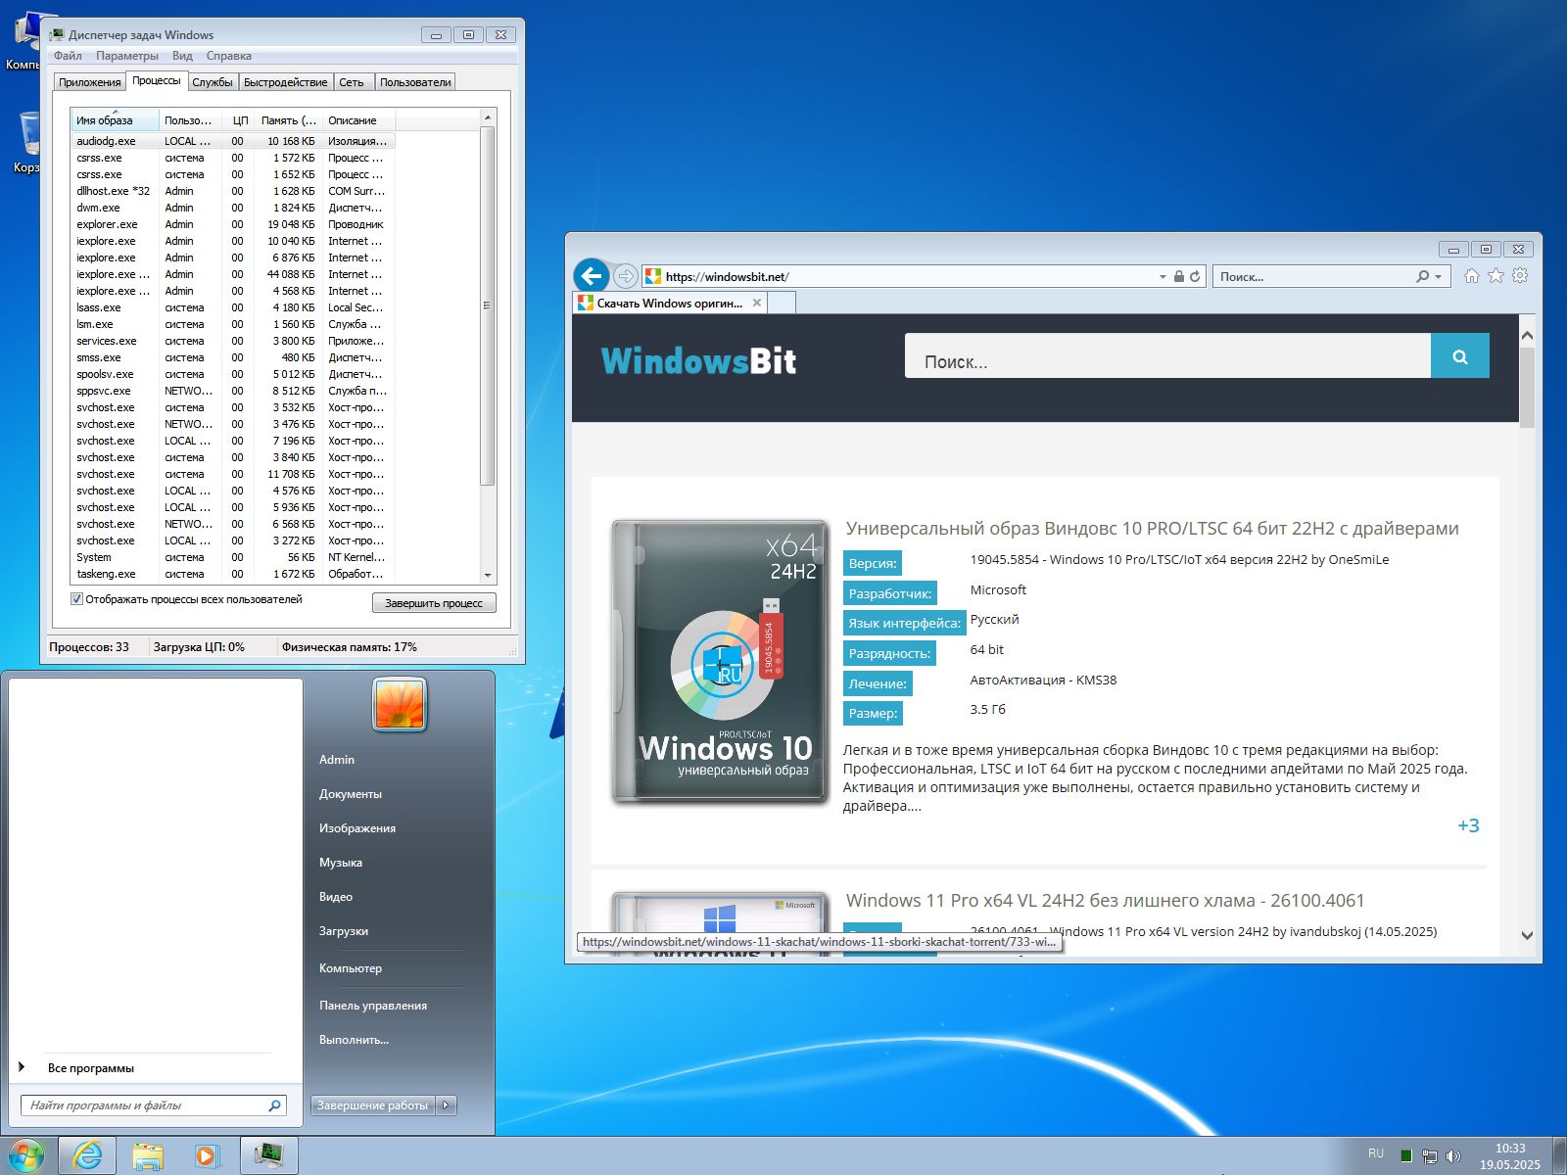Open the Windows 10 universal image thumbnail
This screenshot has height=1175, width=1567.
[720, 662]
